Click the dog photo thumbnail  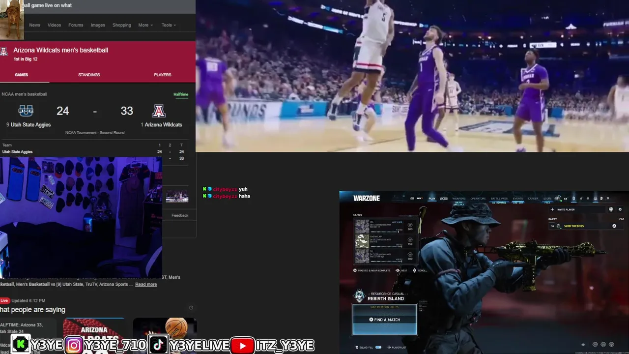click(11, 20)
